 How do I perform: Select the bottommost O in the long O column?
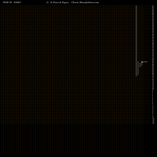click(136, 76)
